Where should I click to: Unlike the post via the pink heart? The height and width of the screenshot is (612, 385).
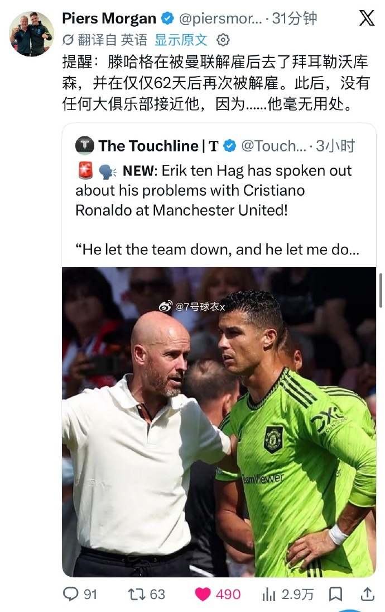[203, 594]
